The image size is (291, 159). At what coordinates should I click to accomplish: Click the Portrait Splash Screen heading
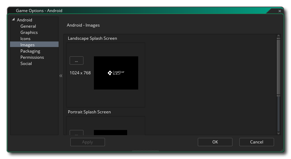click(89, 112)
